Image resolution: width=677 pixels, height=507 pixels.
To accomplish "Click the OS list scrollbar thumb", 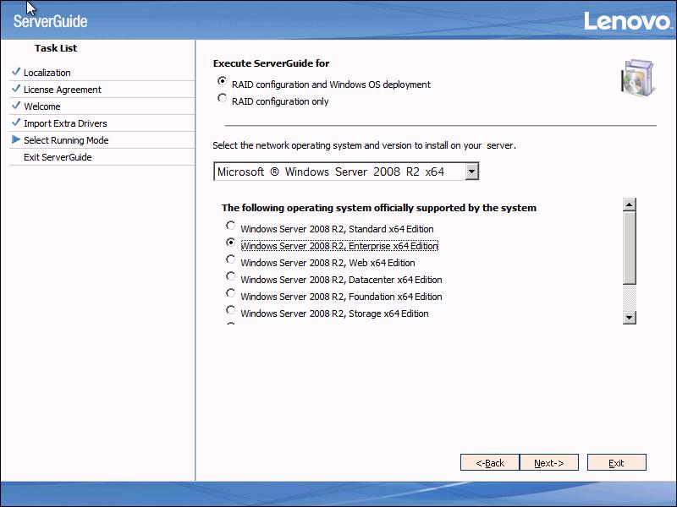I will coord(629,248).
